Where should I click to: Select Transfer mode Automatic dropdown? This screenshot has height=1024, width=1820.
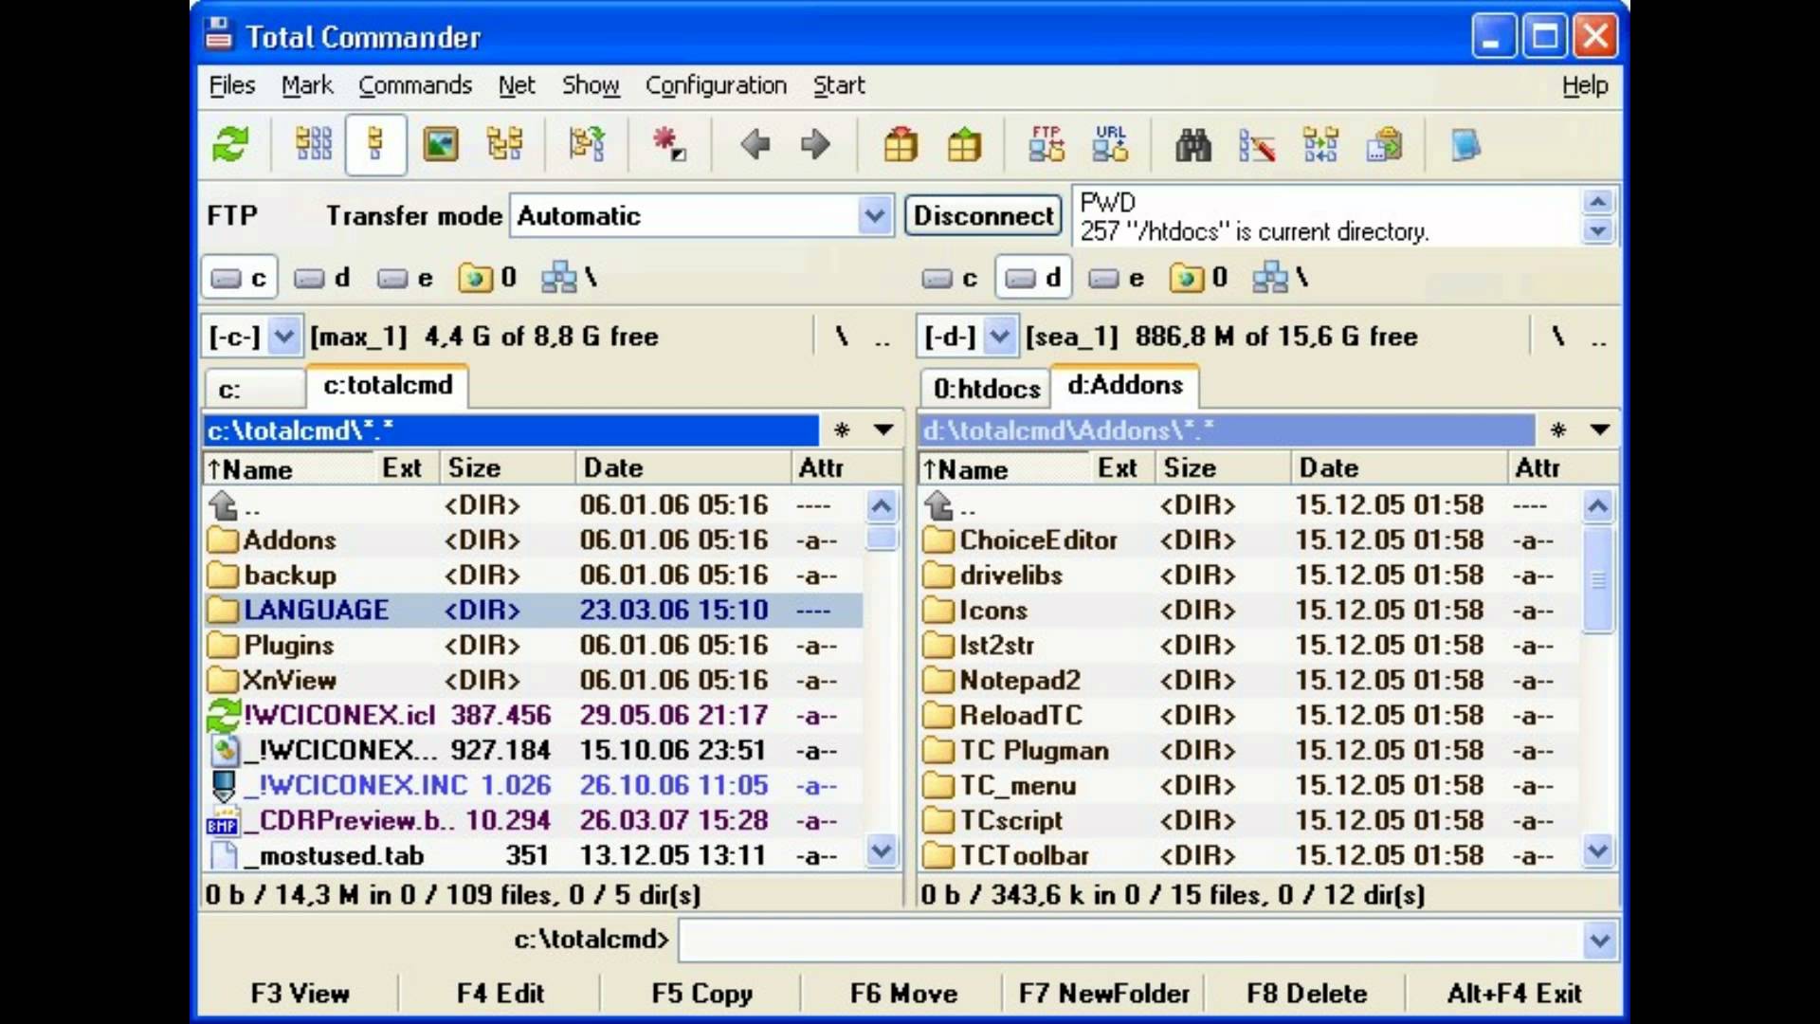click(699, 215)
